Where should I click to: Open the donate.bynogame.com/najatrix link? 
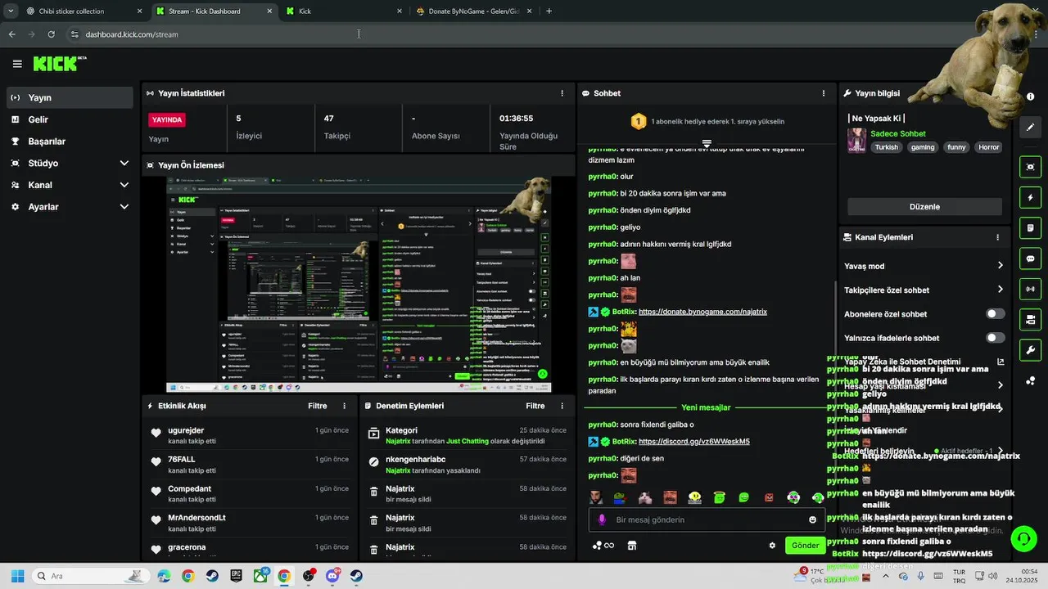coord(702,312)
